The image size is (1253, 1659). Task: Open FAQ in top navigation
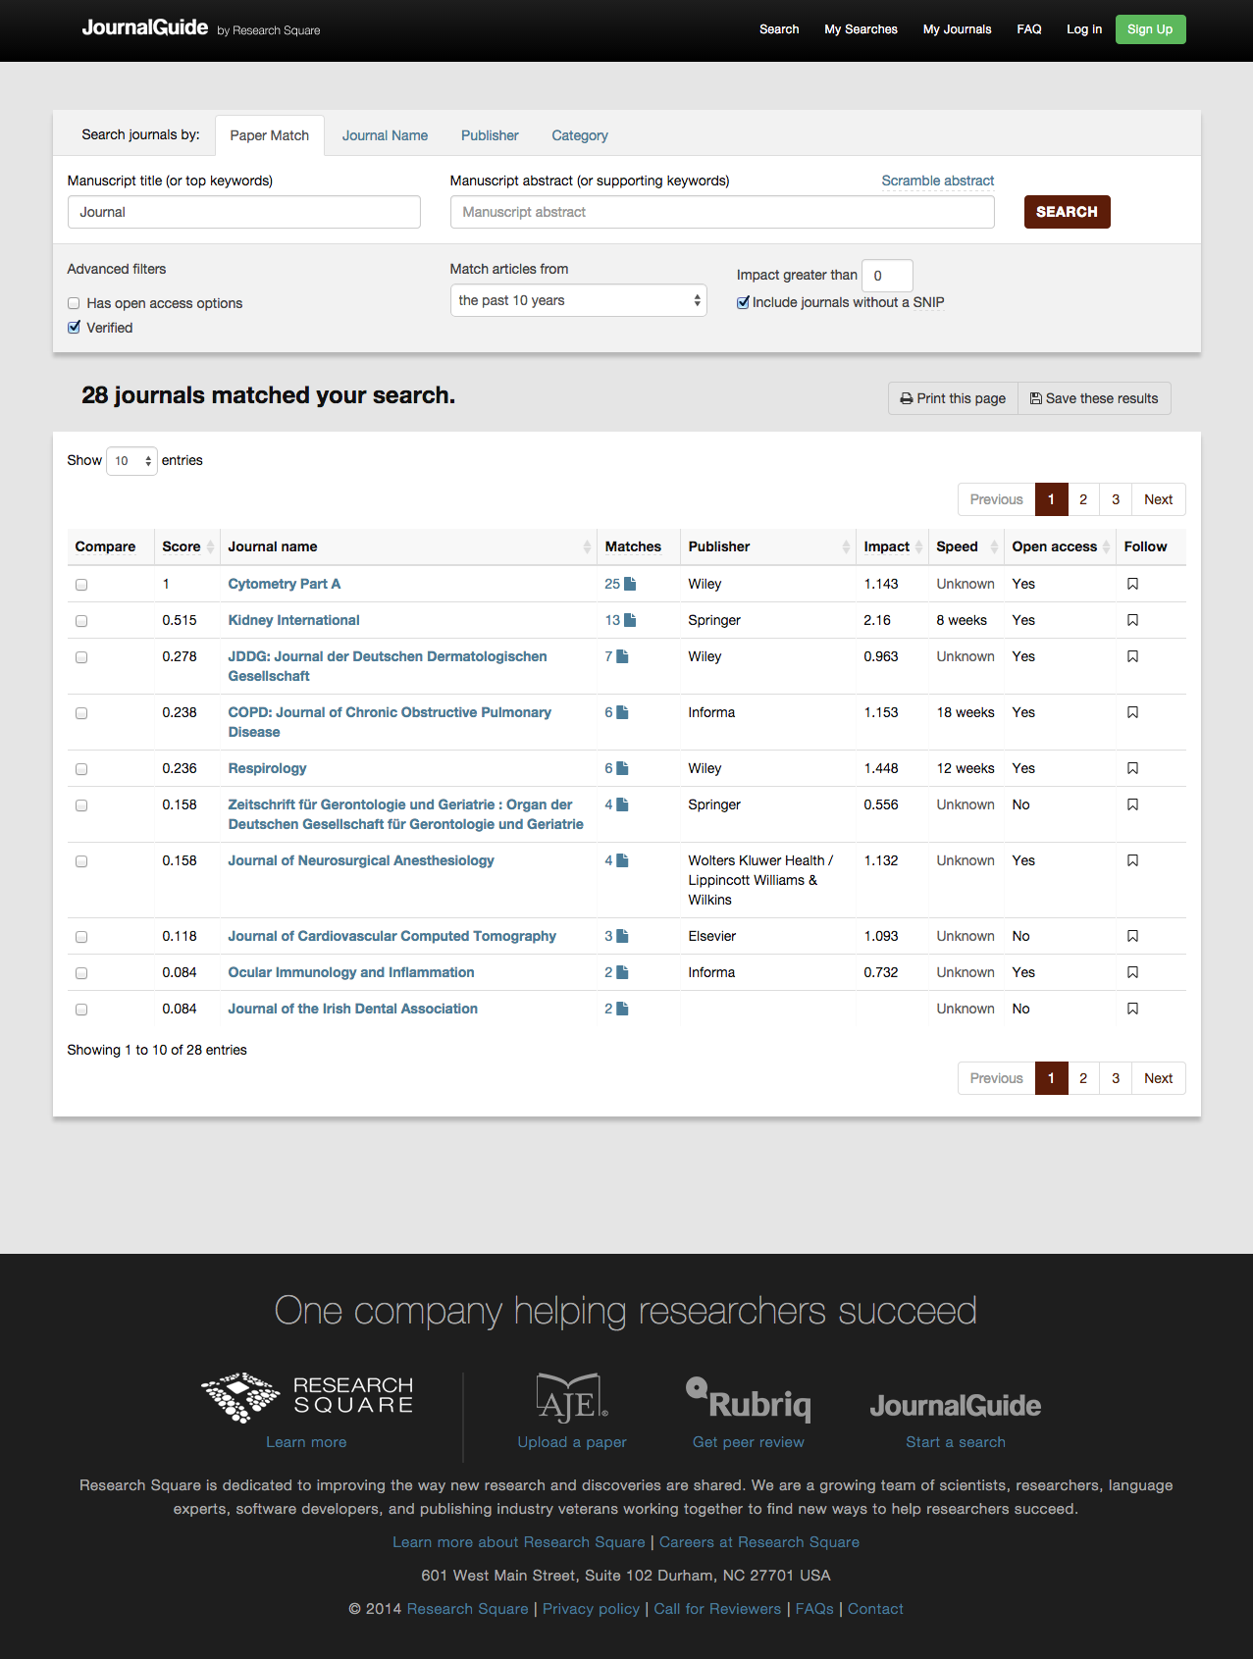(x=1029, y=29)
